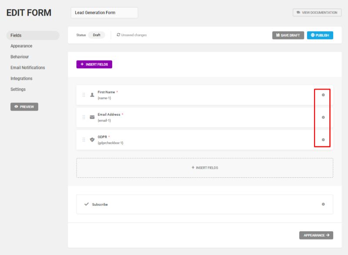The height and width of the screenshot is (255, 348).
Task: Click the (gdprcheckbox-1) field ID text
Action: (x=110, y=143)
